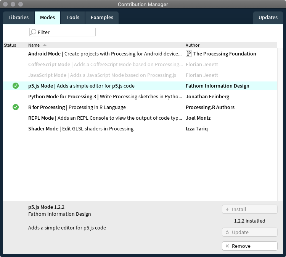Sort by the Author column header
The height and width of the screenshot is (257, 286).
tap(193, 45)
